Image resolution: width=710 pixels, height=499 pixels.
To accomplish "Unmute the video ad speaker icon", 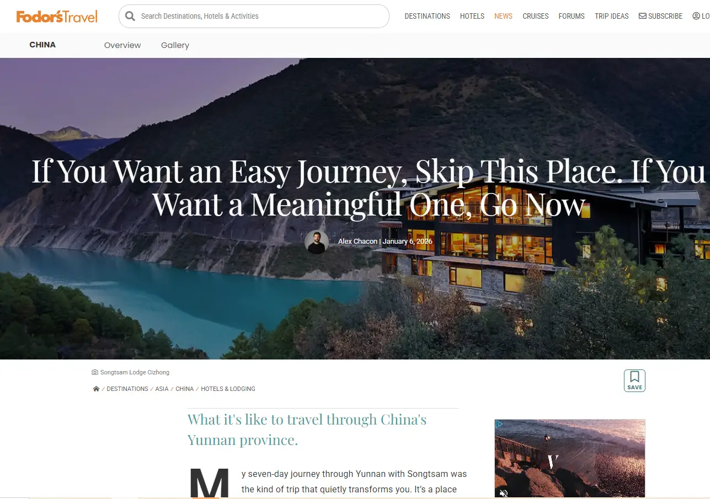I will click(x=504, y=493).
